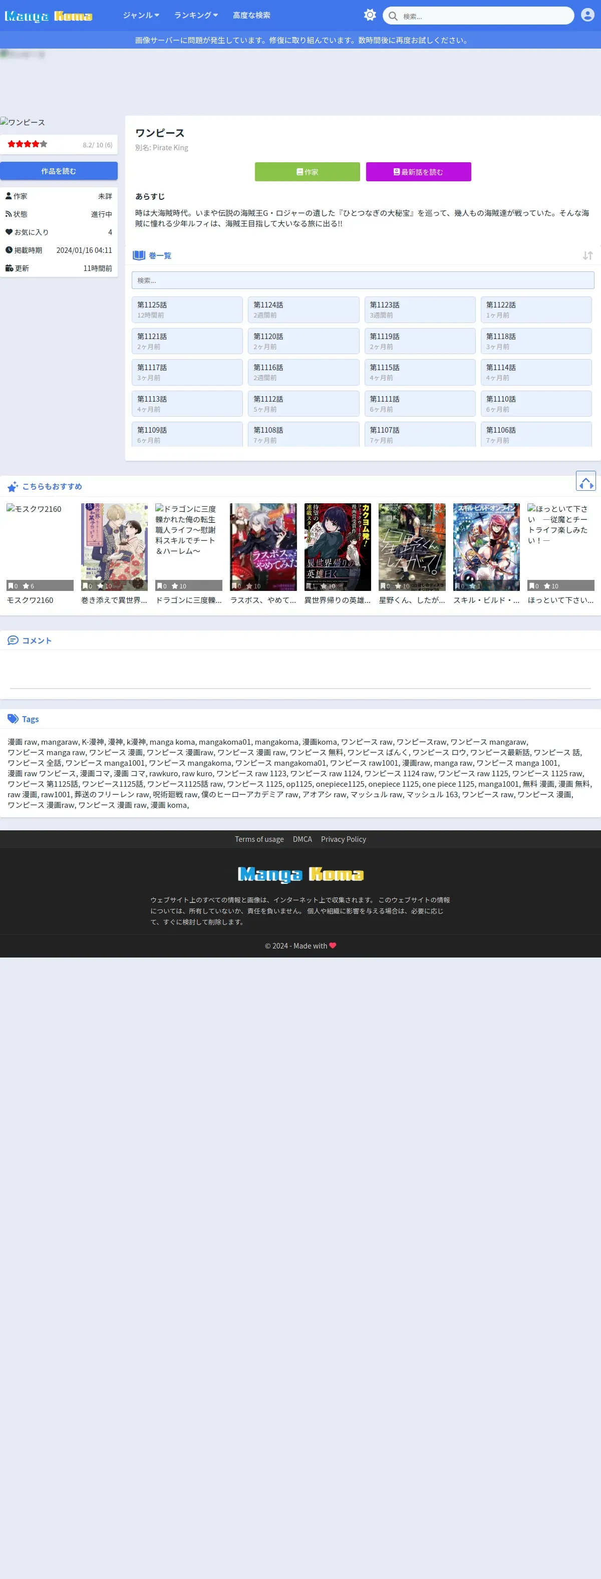Screen dimensions: 601x1579
Task: Open chapter 第1116話
Action: [x=304, y=373]
